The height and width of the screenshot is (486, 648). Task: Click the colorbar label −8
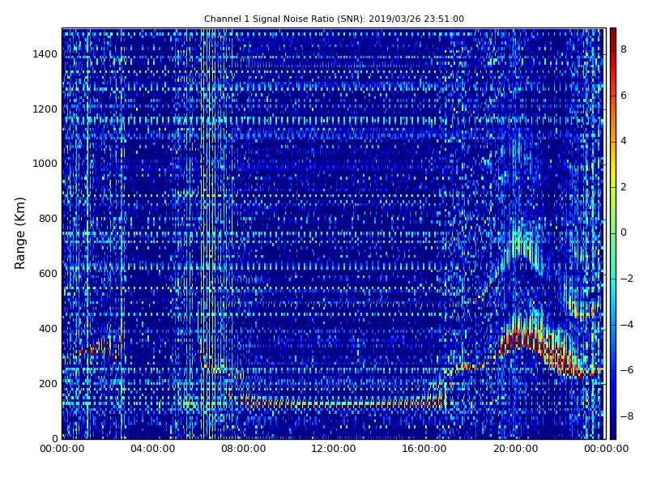[x=627, y=416]
